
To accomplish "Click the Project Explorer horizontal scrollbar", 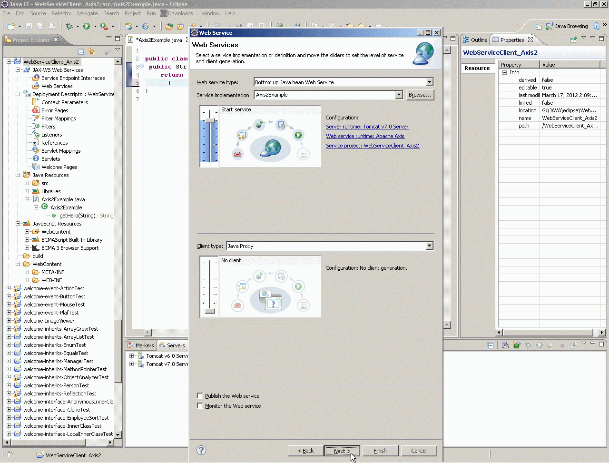I will (59, 442).
